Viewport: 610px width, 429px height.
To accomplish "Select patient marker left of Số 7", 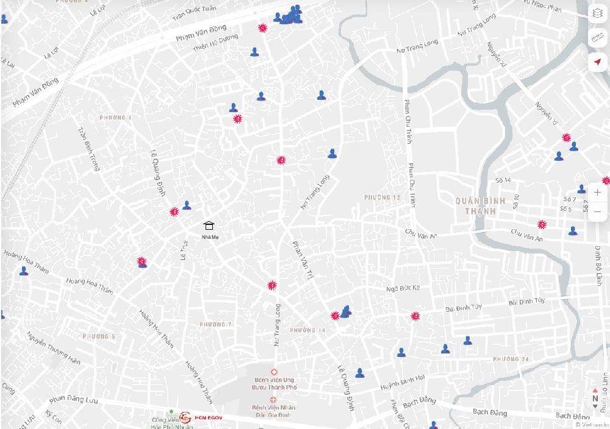I will [581, 189].
